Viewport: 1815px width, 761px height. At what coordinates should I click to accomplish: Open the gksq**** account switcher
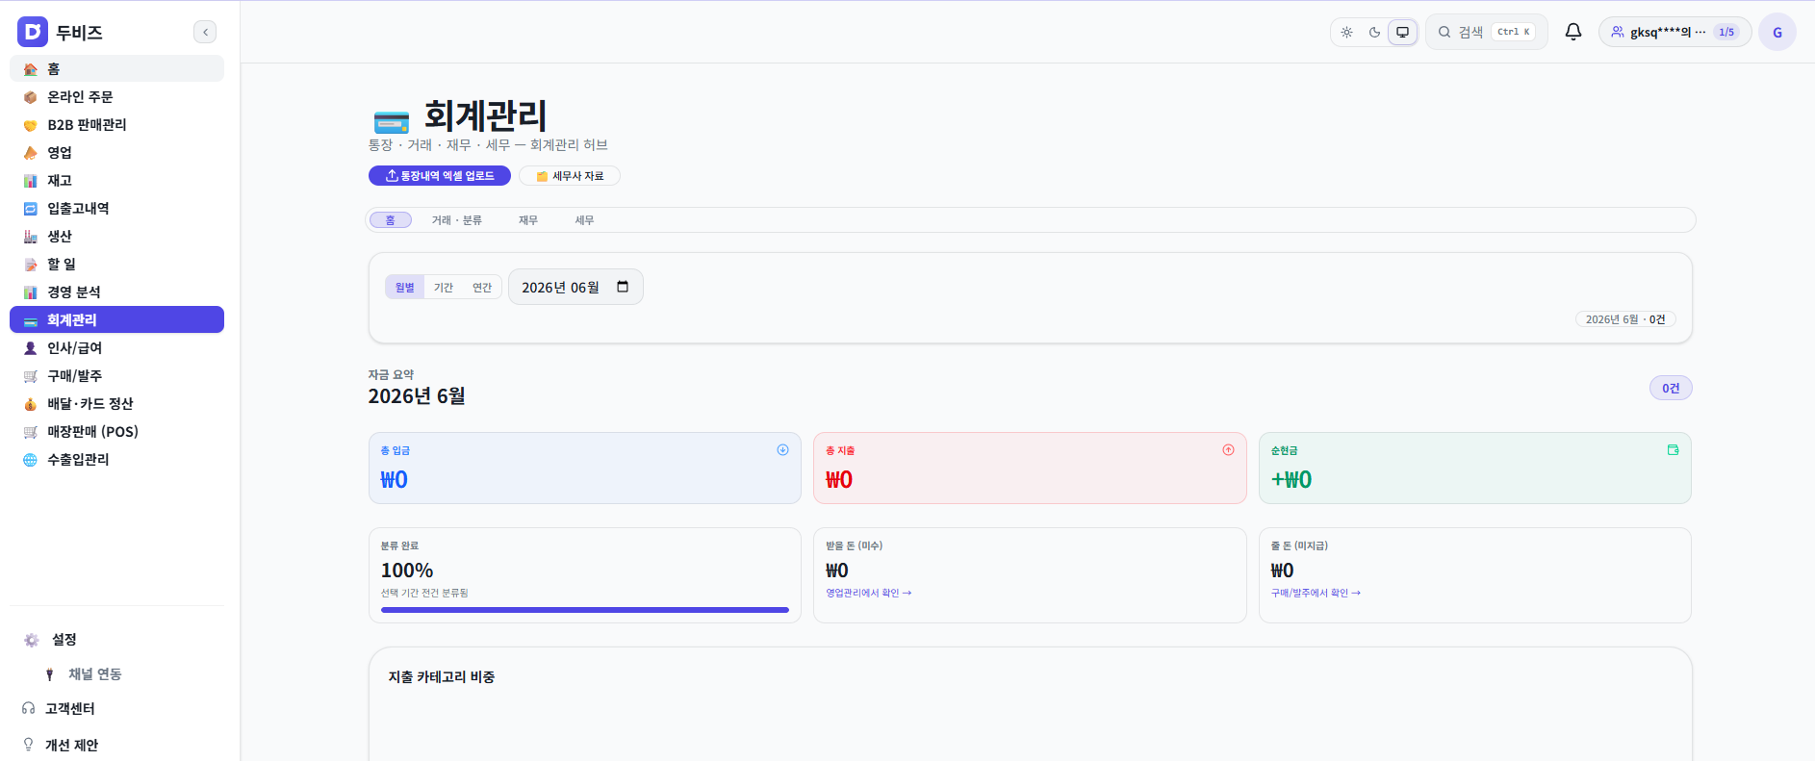click(x=1674, y=32)
